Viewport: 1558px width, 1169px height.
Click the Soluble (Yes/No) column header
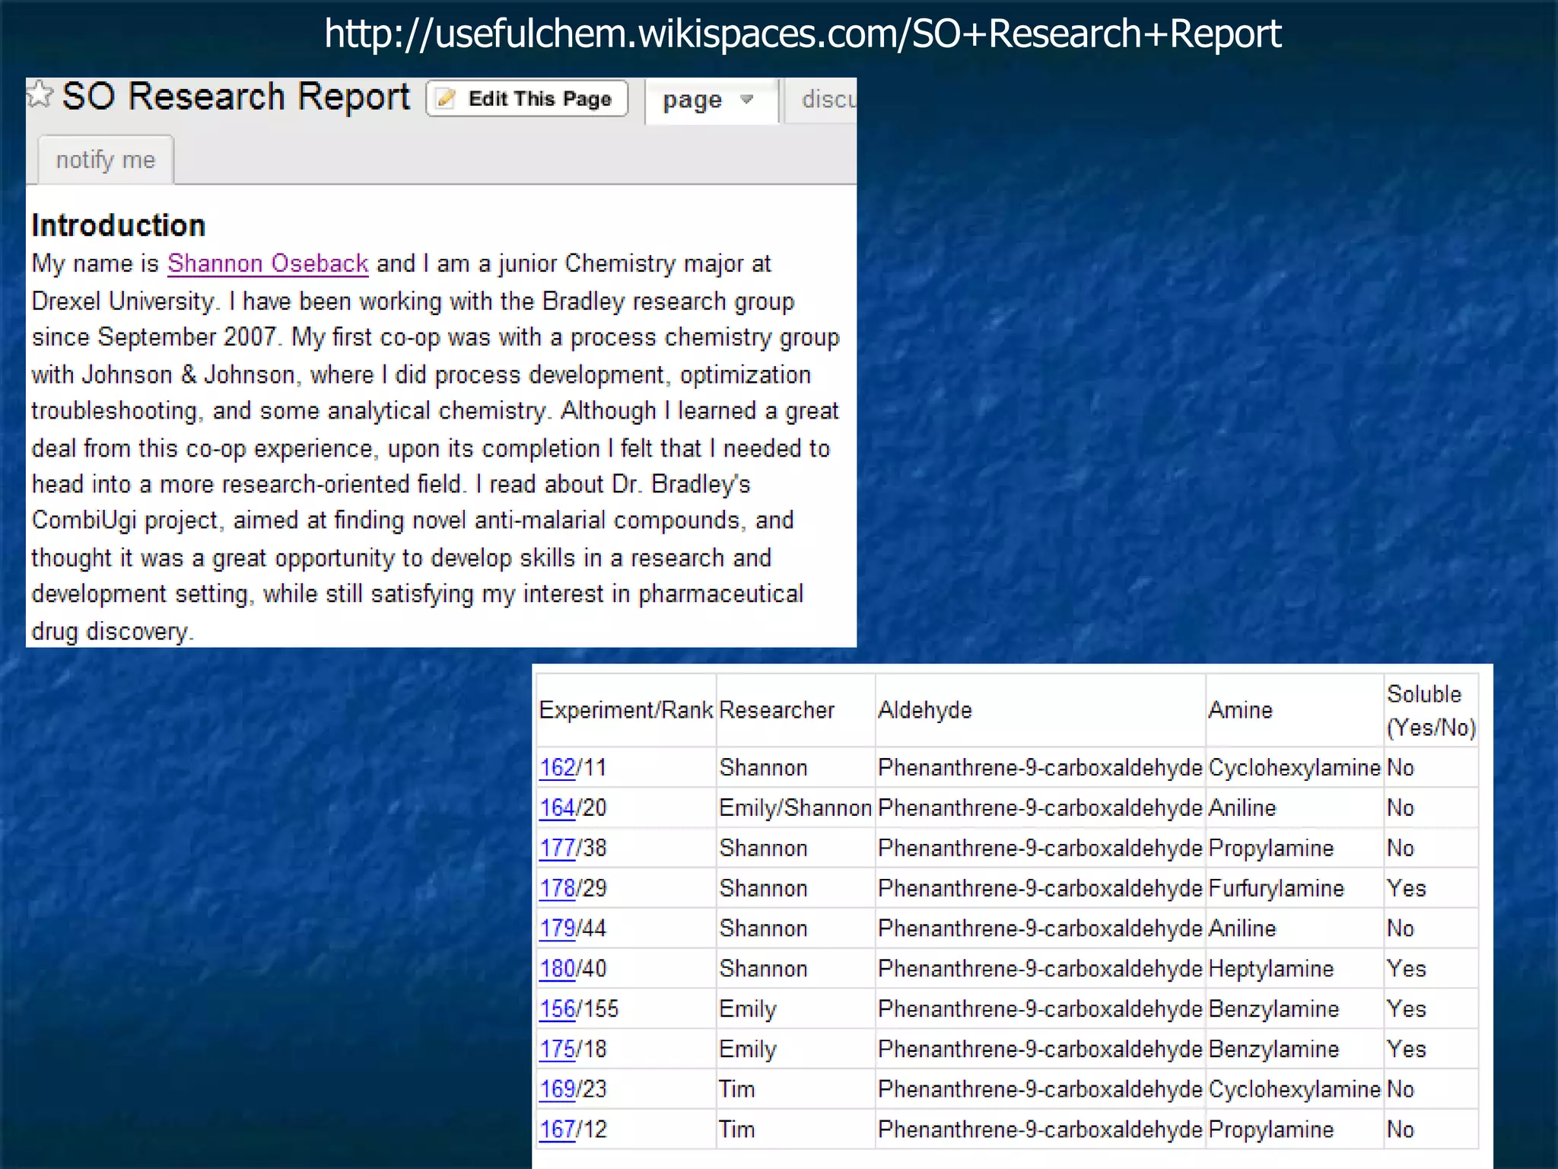click(1431, 711)
